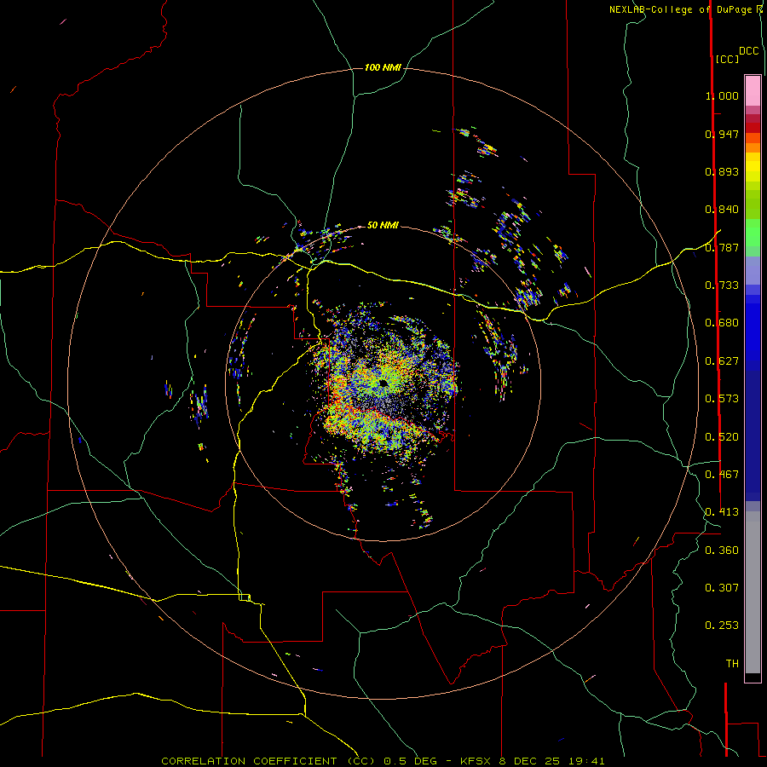This screenshot has width=767, height=767.
Task: Pick the pink segment of the color bar
Action: pyautogui.click(x=753, y=91)
